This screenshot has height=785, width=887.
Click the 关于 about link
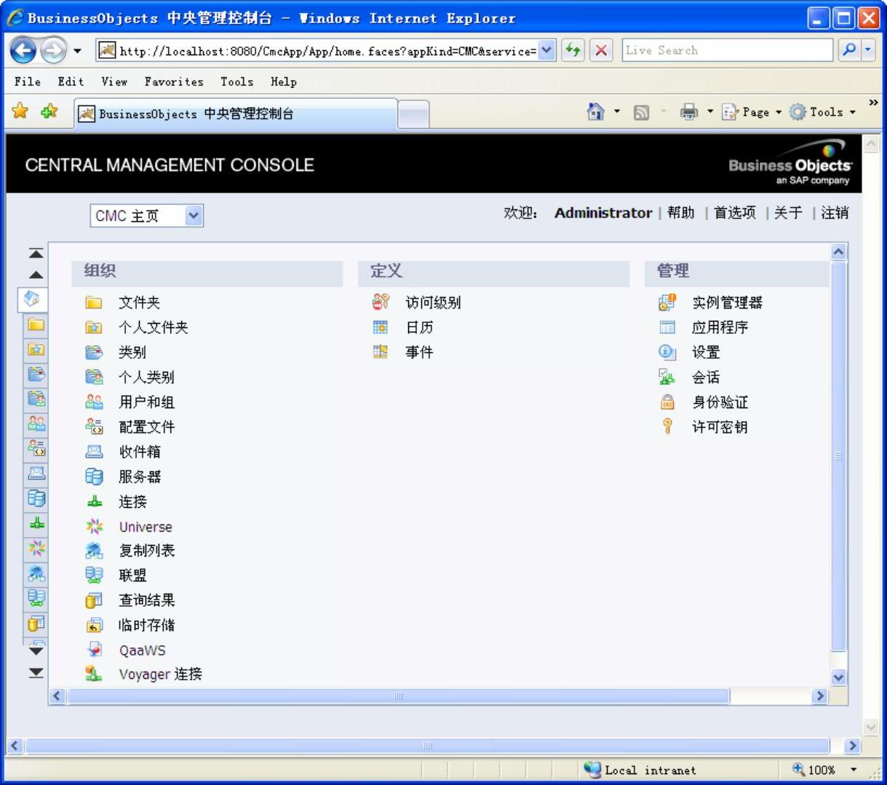tap(788, 212)
